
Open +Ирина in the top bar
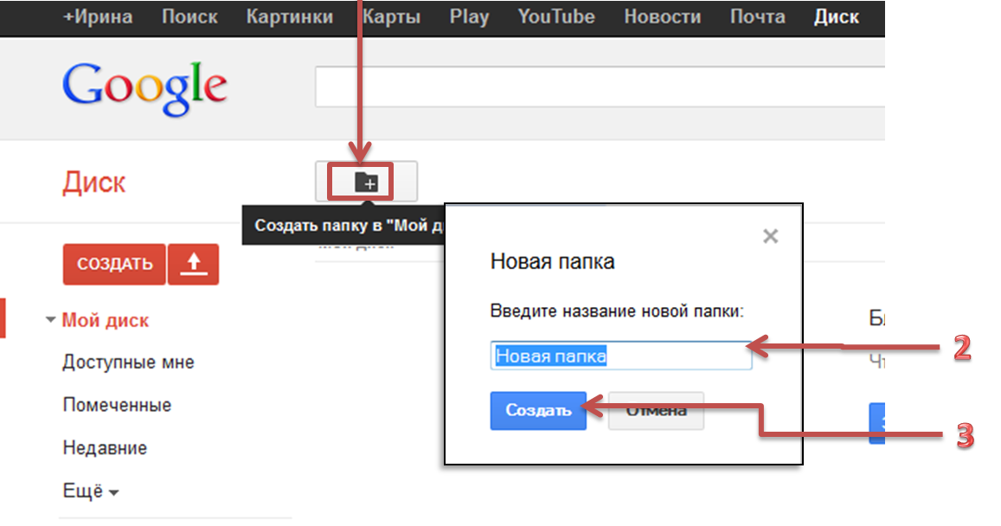click(98, 16)
